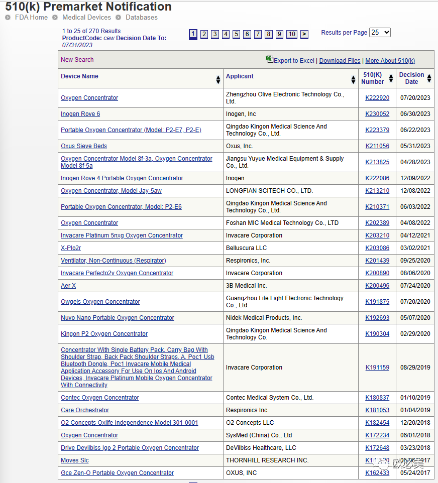Click the Download Files link

click(x=340, y=61)
